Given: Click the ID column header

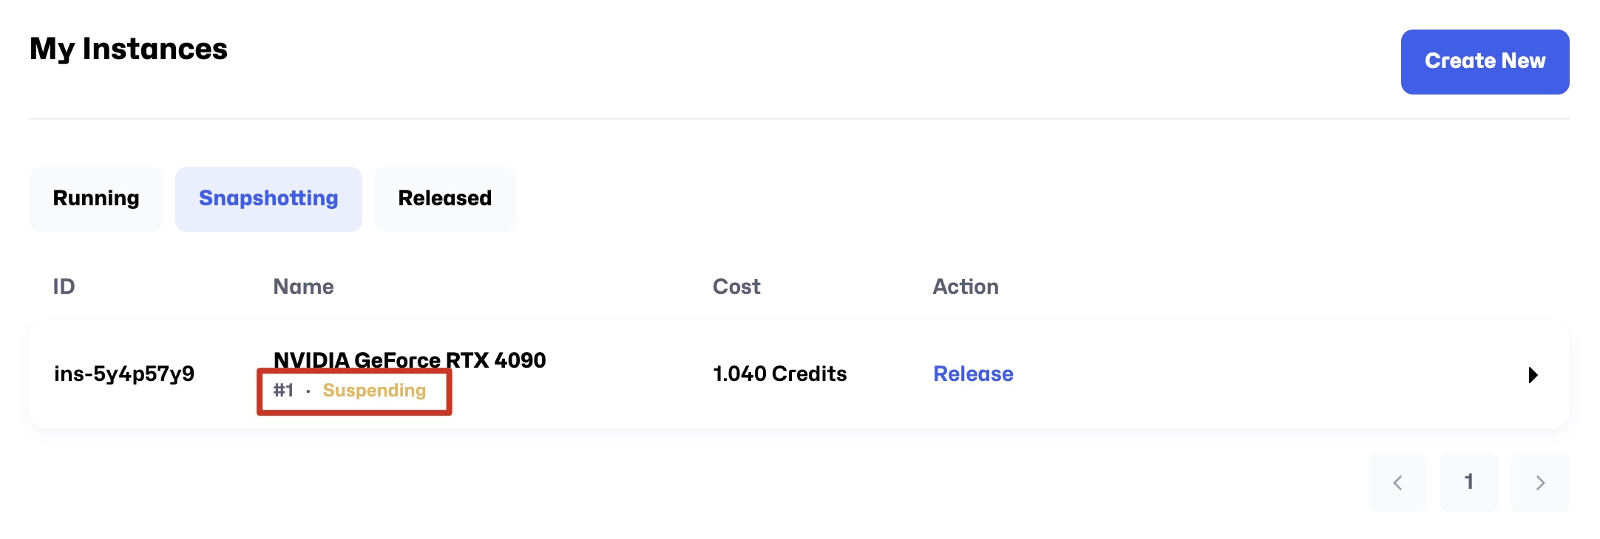Looking at the screenshot, I should [64, 286].
